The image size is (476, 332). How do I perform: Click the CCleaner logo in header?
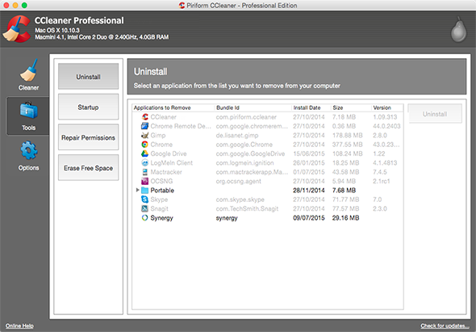pos(16,29)
